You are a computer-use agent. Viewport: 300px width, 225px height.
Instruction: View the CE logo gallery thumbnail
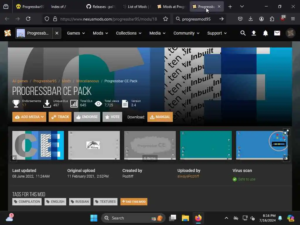pyautogui.click(x=38, y=145)
